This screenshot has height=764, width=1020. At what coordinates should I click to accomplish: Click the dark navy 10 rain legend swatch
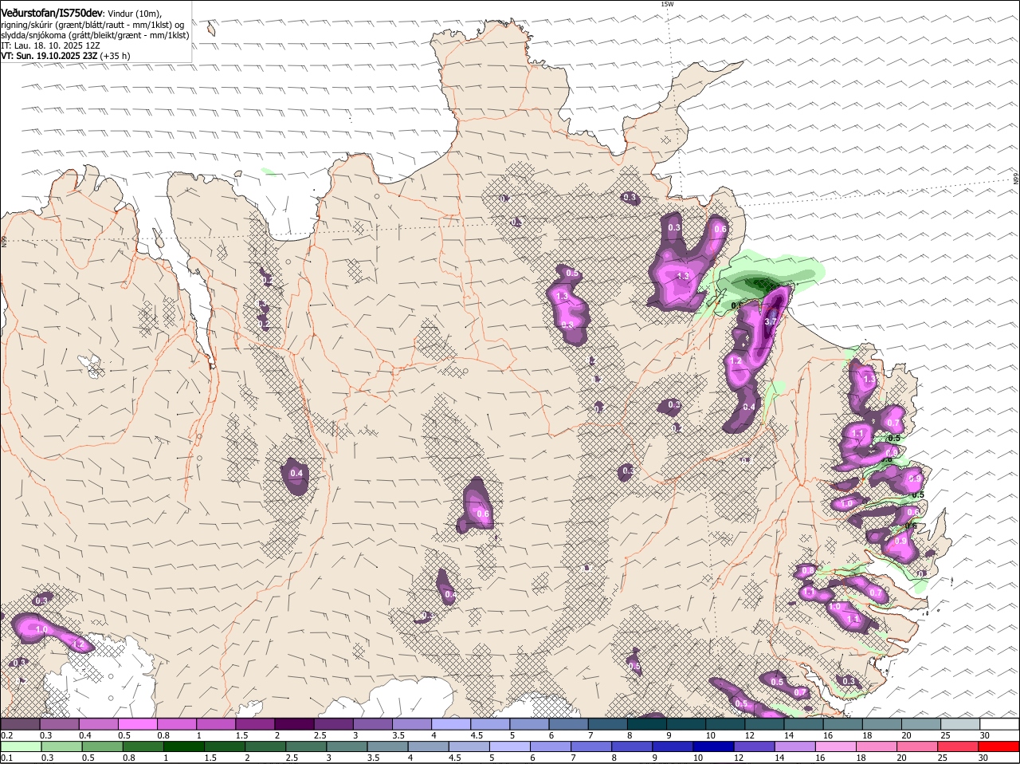tap(714, 747)
